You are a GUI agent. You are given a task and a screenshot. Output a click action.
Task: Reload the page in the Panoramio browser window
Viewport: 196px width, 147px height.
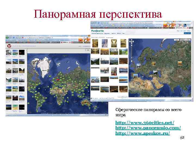coord(99,23)
